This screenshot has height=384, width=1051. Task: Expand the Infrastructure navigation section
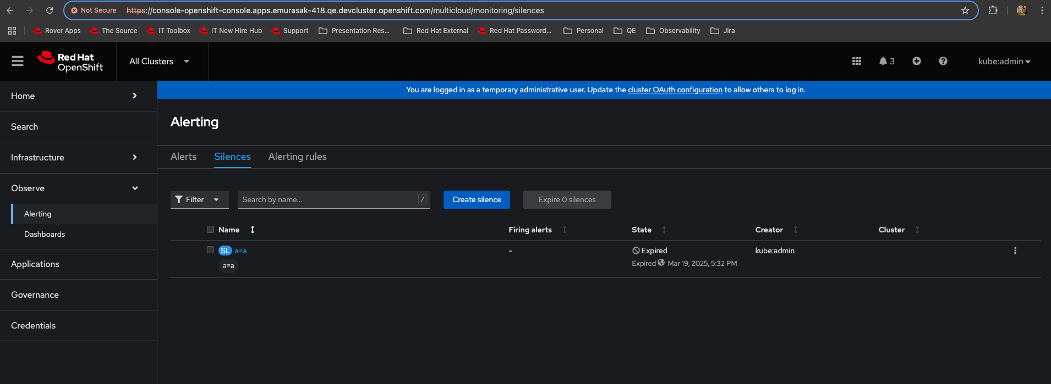coord(78,158)
